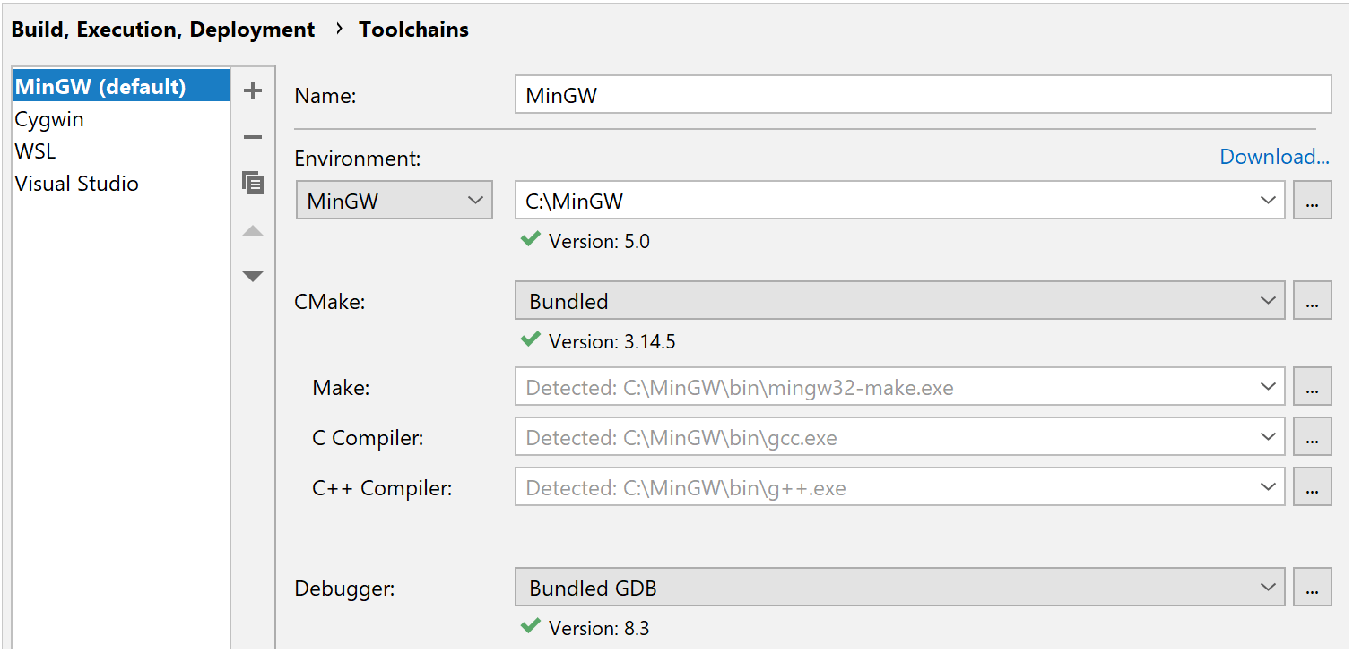Open the Download link
This screenshot has width=1353, height=653.
(x=1274, y=157)
